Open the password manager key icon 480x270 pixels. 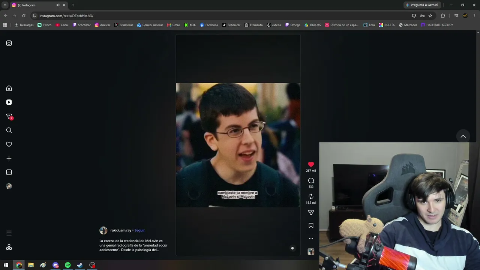coord(422,16)
